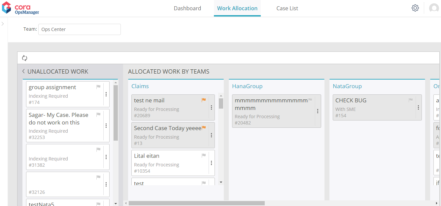Open the HanaGroup team link

click(247, 86)
